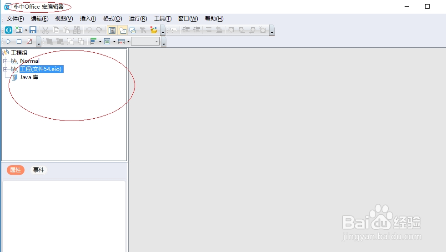This screenshot has height=252, width=446.
Task: Click the design mode icon with red slash
Action: 30,41
